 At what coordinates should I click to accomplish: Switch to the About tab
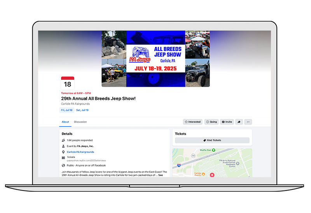(x=65, y=122)
